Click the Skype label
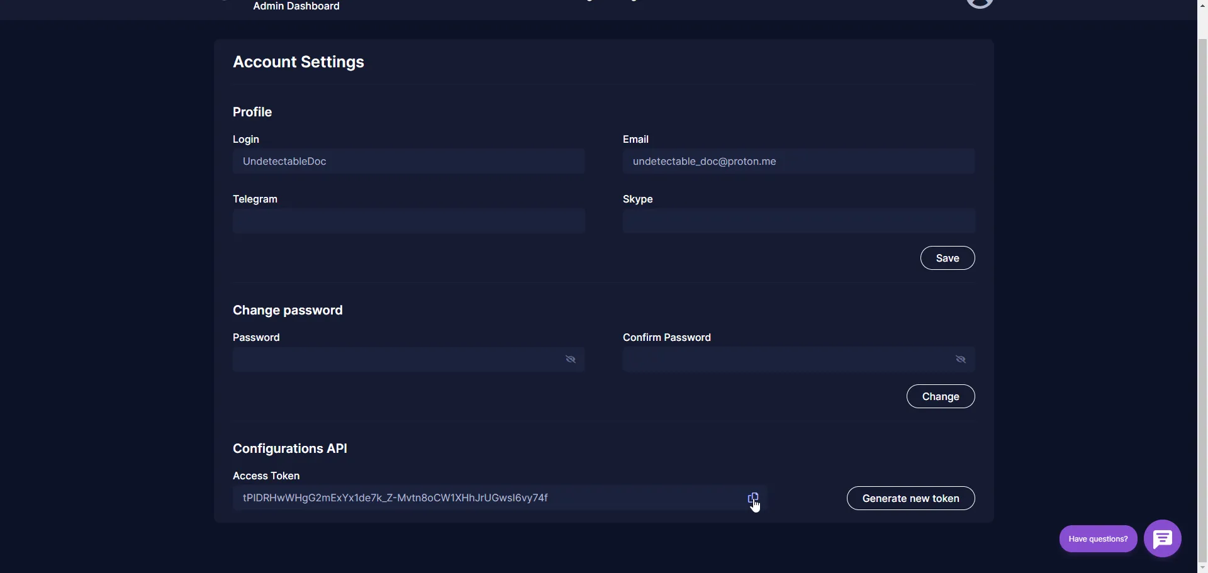This screenshot has width=1208, height=573. pos(637,199)
